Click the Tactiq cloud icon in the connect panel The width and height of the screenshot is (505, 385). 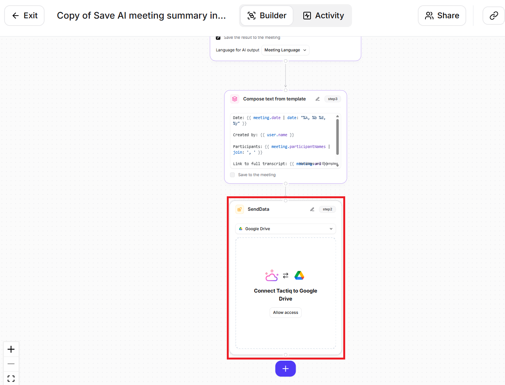coord(271,275)
